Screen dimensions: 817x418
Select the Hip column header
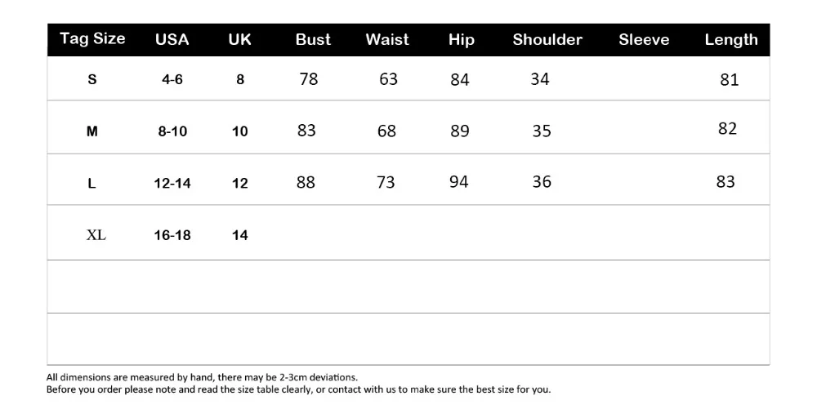462,40
